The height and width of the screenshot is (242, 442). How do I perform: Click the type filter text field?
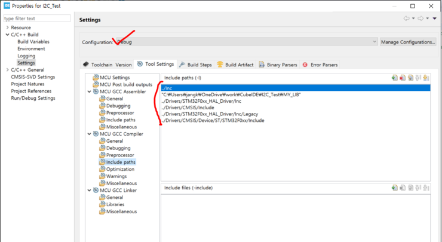point(38,19)
